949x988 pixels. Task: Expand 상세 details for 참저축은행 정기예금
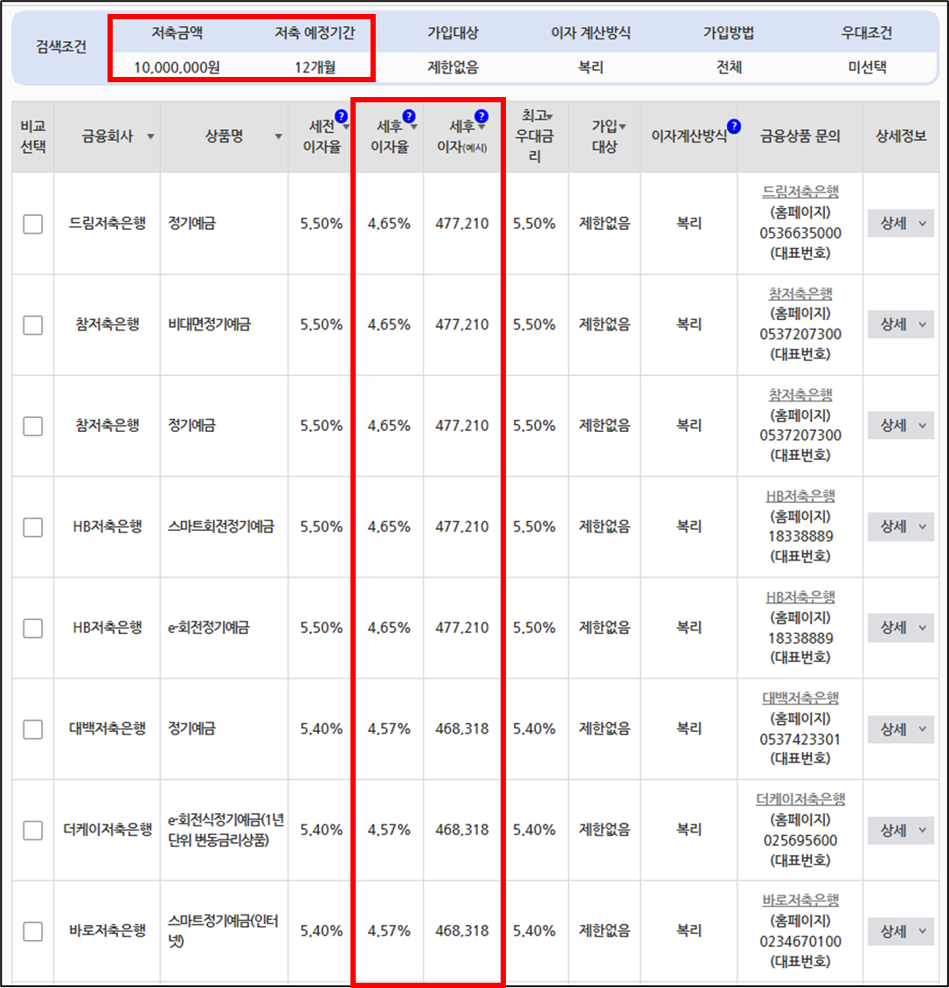[x=901, y=425]
